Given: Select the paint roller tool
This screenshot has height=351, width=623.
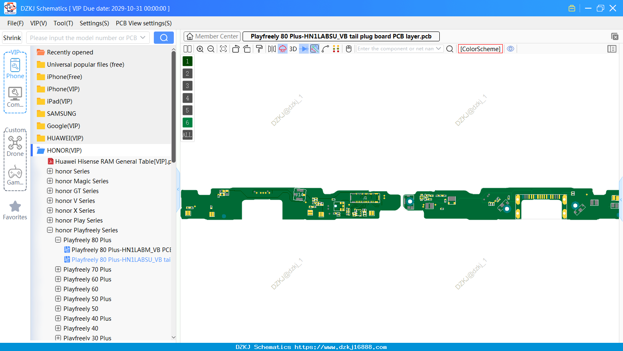Looking at the screenshot, I should click(259, 49).
